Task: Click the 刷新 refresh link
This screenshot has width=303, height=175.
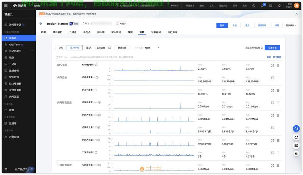Action: pyautogui.click(x=269, y=57)
